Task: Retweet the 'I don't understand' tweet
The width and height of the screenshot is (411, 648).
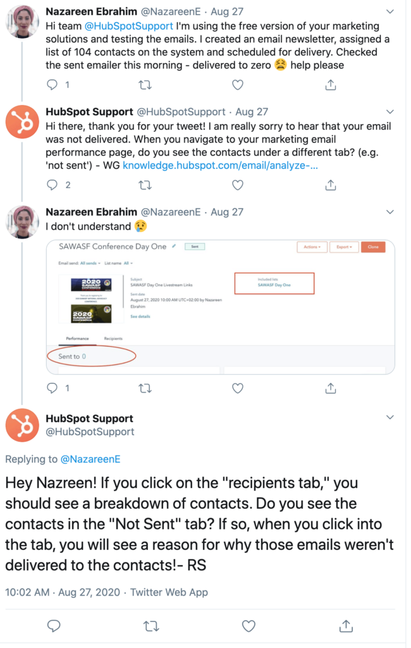Action: point(145,387)
